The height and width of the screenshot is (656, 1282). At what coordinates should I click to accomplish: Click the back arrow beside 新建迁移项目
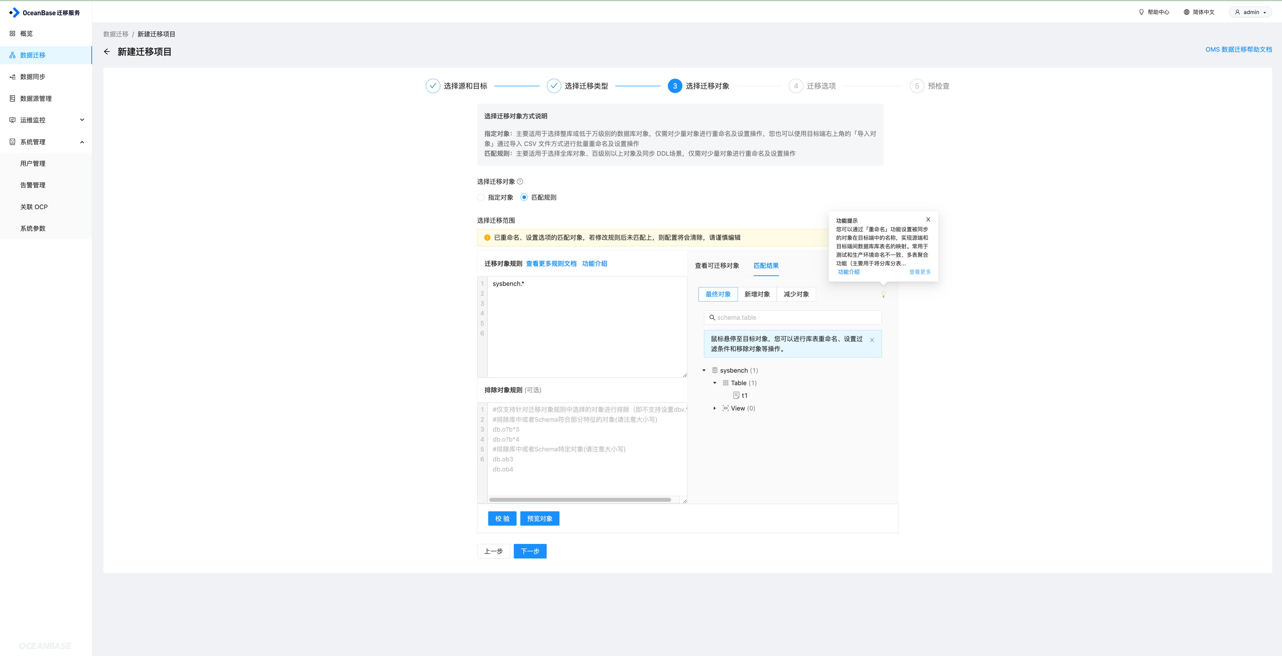[x=107, y=52]
